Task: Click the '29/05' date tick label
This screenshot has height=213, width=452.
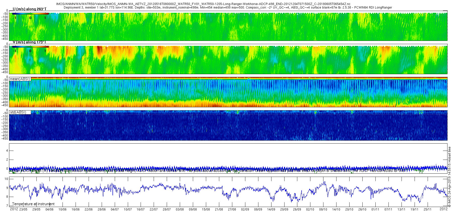Action: click(36, 209)
